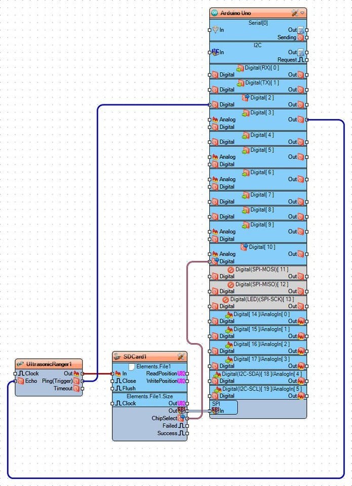This screenshot has width=352, height=486.
Task: Click the Digital[5] Analog input pin icon
Action: [x=215, y=157]
